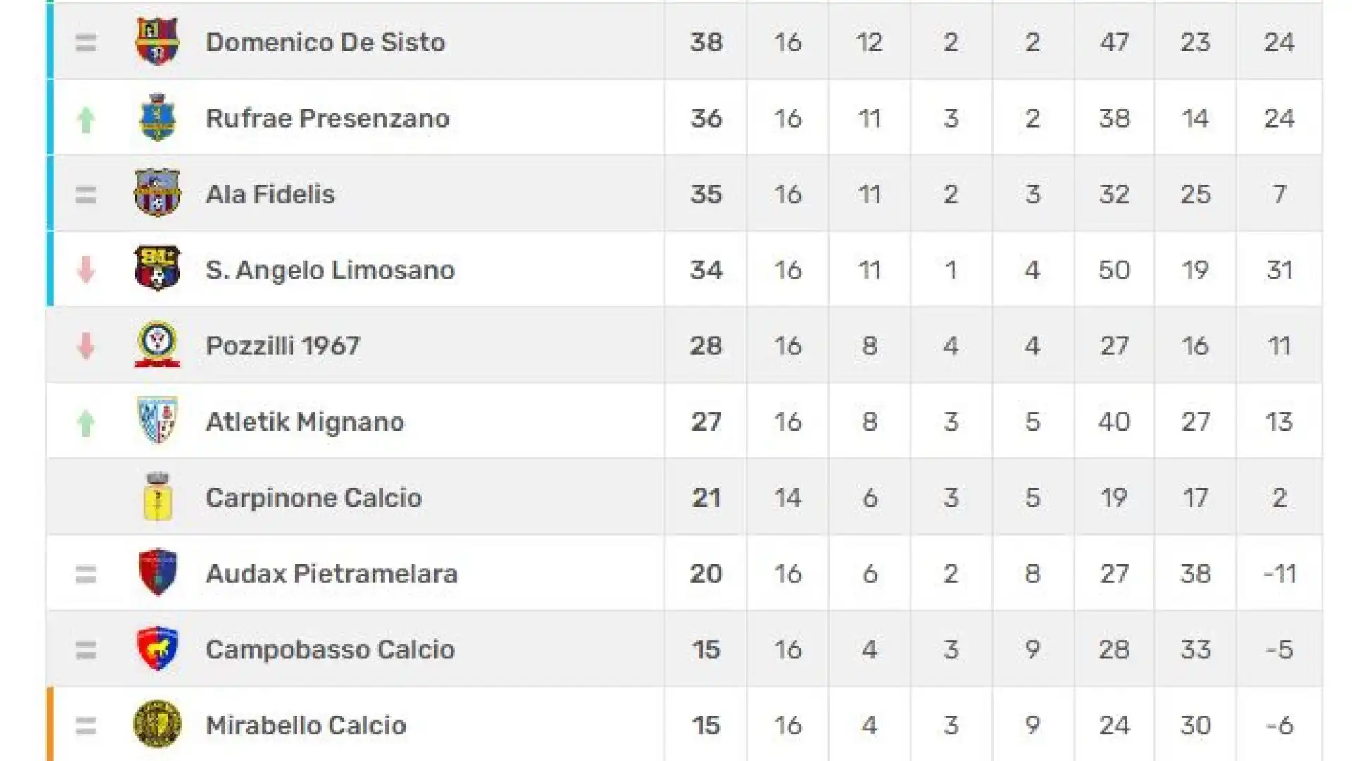The width and height of the screenshot is (1352, 761).
Task: Click the Domenico De Sisto team crest
Action: coord(158,42)
